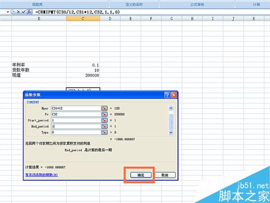Image resolution: width=270 pixels, height=203 pixels.
Task: Click cell with 贷款年数 label
Action: tap(39, 70)
